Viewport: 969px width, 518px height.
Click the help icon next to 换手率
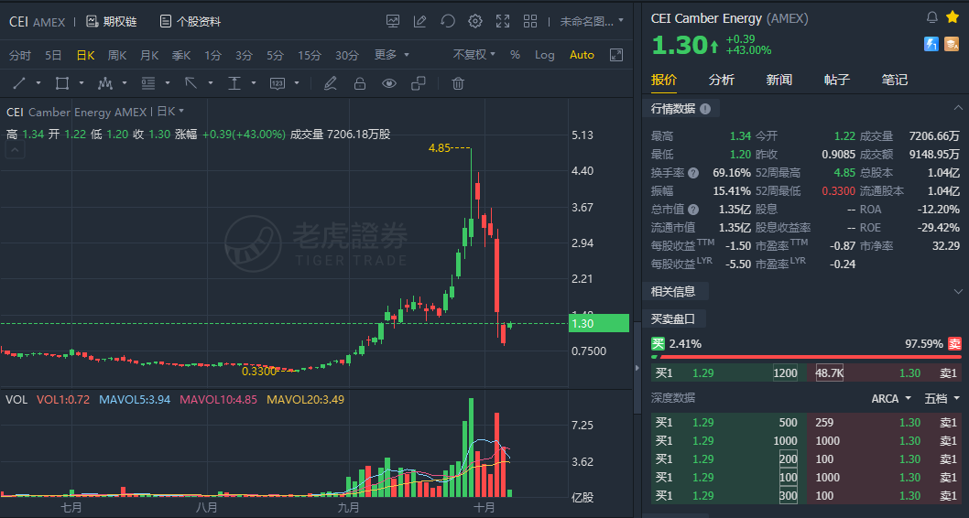(x=693, y=173)
